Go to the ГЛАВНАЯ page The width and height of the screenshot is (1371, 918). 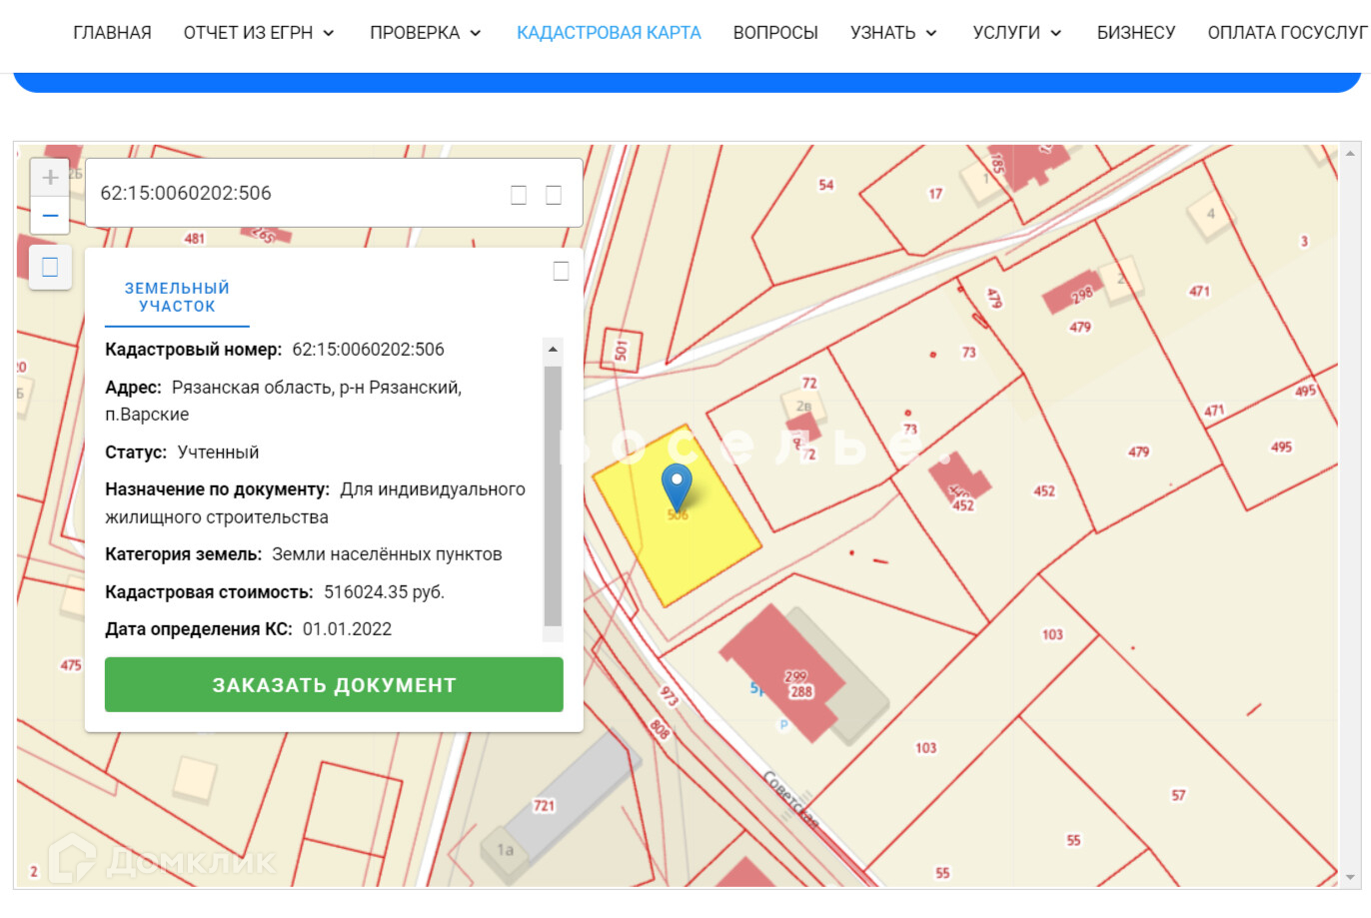click(x=112, y=33)
